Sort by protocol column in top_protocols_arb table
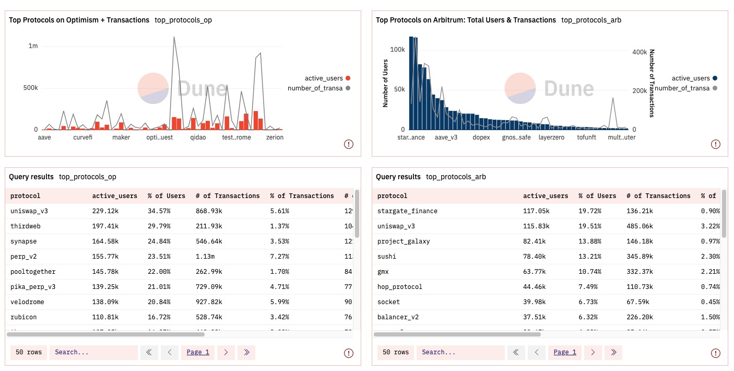Image resolution: width=734 pixels, height=371 pixels. point(393,196)
